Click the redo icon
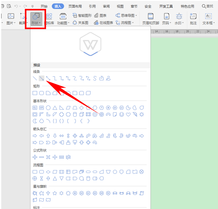Screen dimensions: 218x209 25,6
